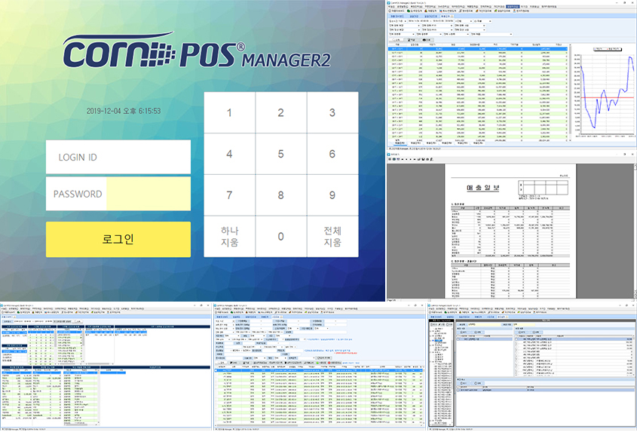Tap keypad number 9
This screenshot has width=637, height=432.
click(332, 195)
